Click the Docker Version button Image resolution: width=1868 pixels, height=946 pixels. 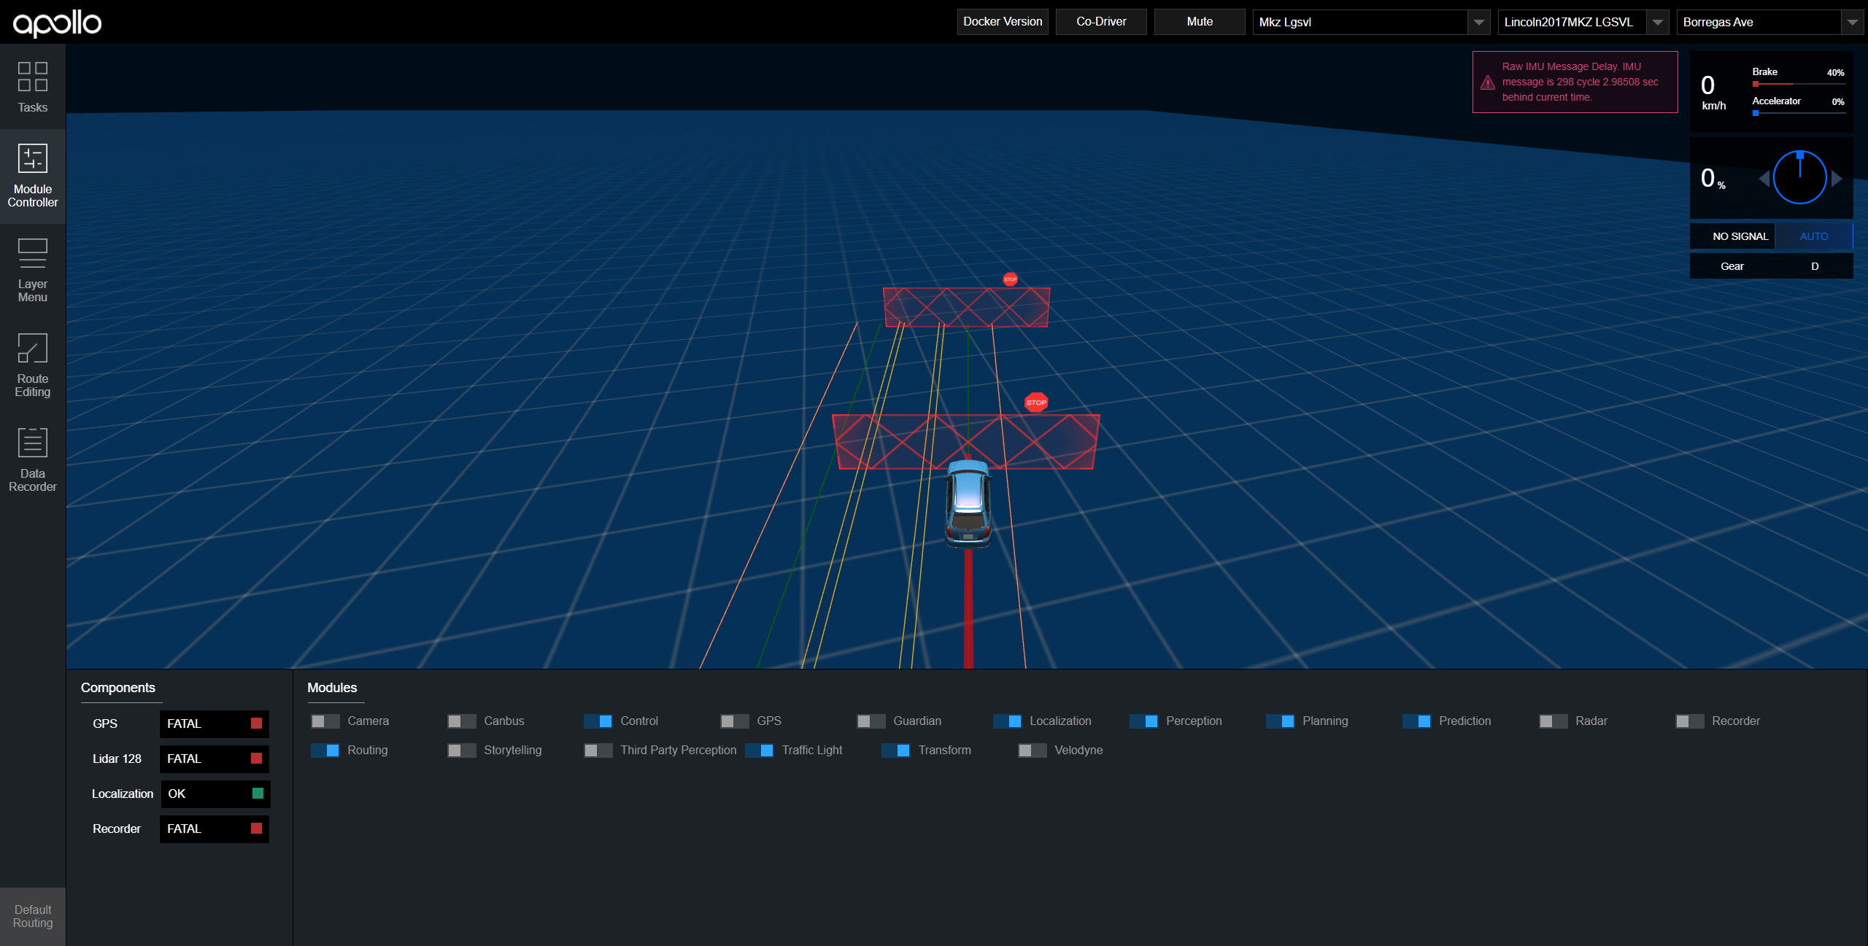[1002, 21]
